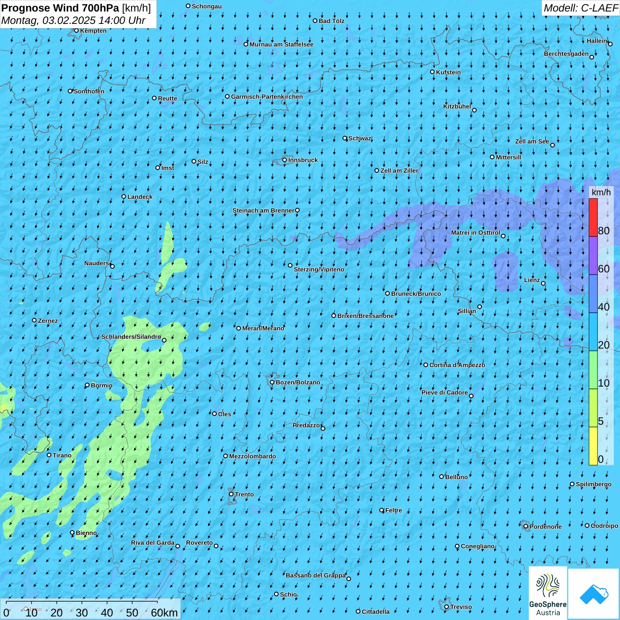Viewport: 620px width, 620px height.
Task: Click the Steinach am Brenner label
Action: coord(263,210)
